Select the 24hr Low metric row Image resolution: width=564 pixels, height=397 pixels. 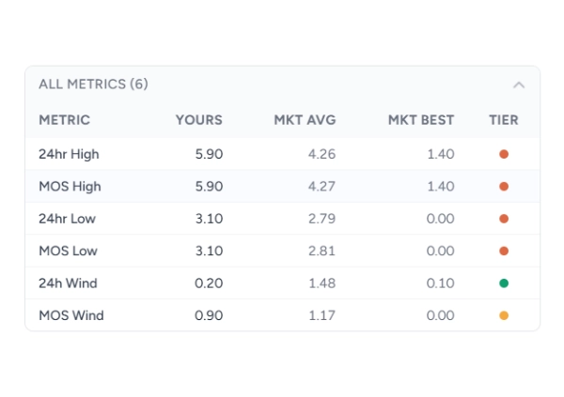(68, 219)
